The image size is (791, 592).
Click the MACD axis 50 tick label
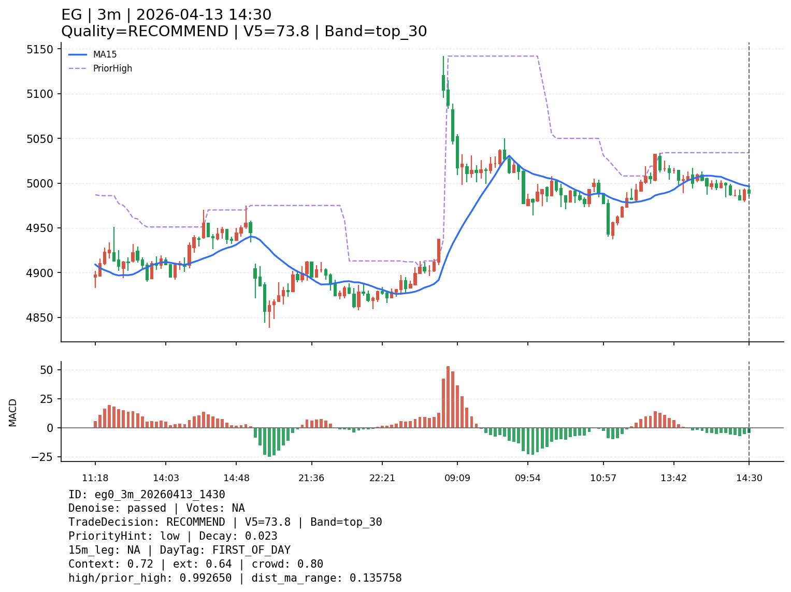coord(47,370)
